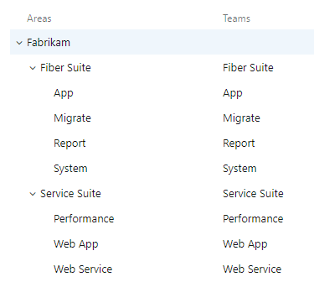Select System in the Areas column
The height and width of the screenshot is (303, 314).
point(70,169)
